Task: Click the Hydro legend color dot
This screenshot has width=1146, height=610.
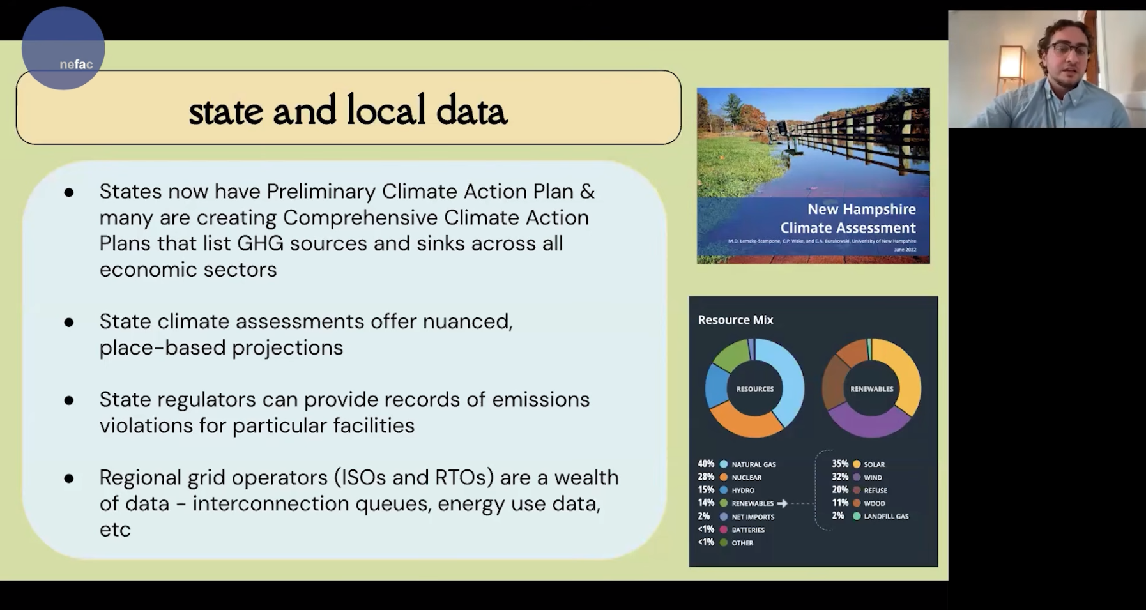Action: point(724,491)
